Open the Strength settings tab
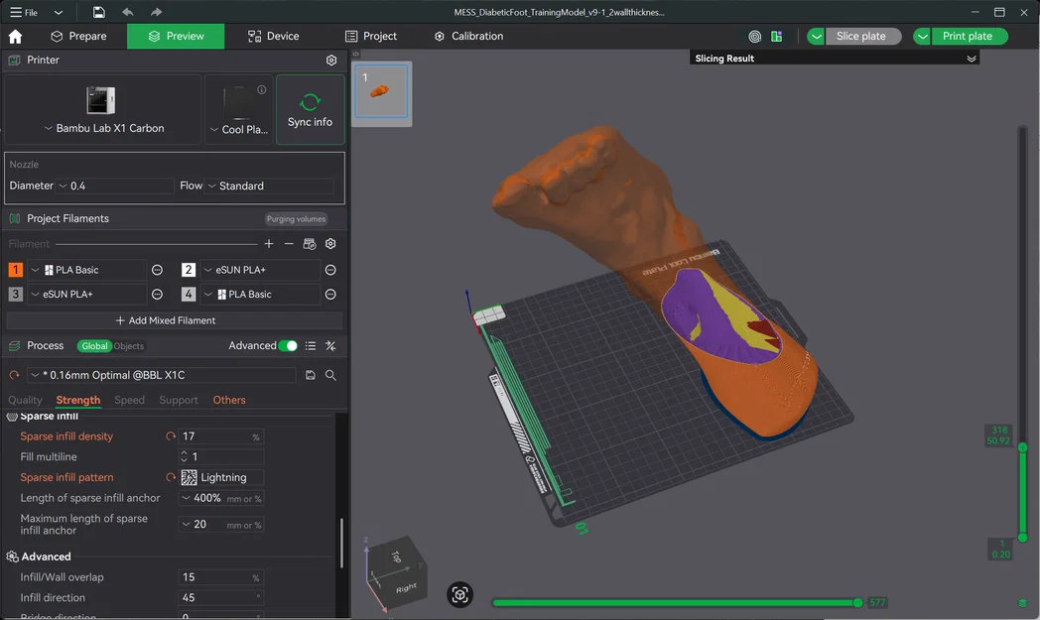The height and width of the screenshot is (620, 1040). [78, 400]
